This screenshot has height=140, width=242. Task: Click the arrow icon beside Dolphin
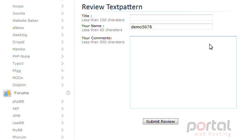pyautogui.click(x=62, y=85)
